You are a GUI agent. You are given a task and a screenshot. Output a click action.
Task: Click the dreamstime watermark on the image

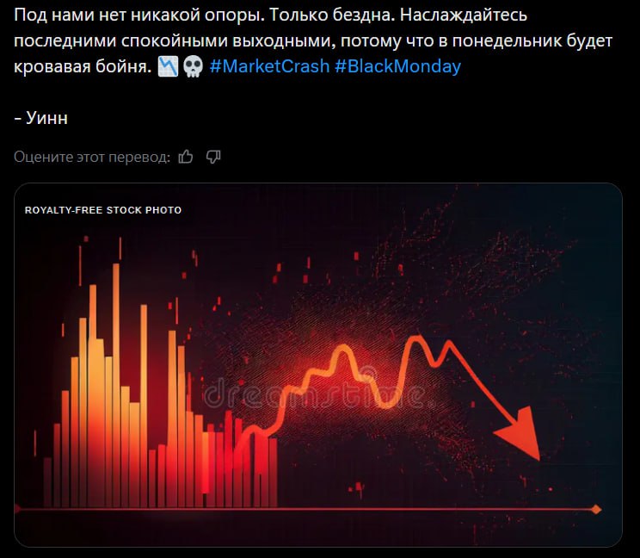coord(314,393)
